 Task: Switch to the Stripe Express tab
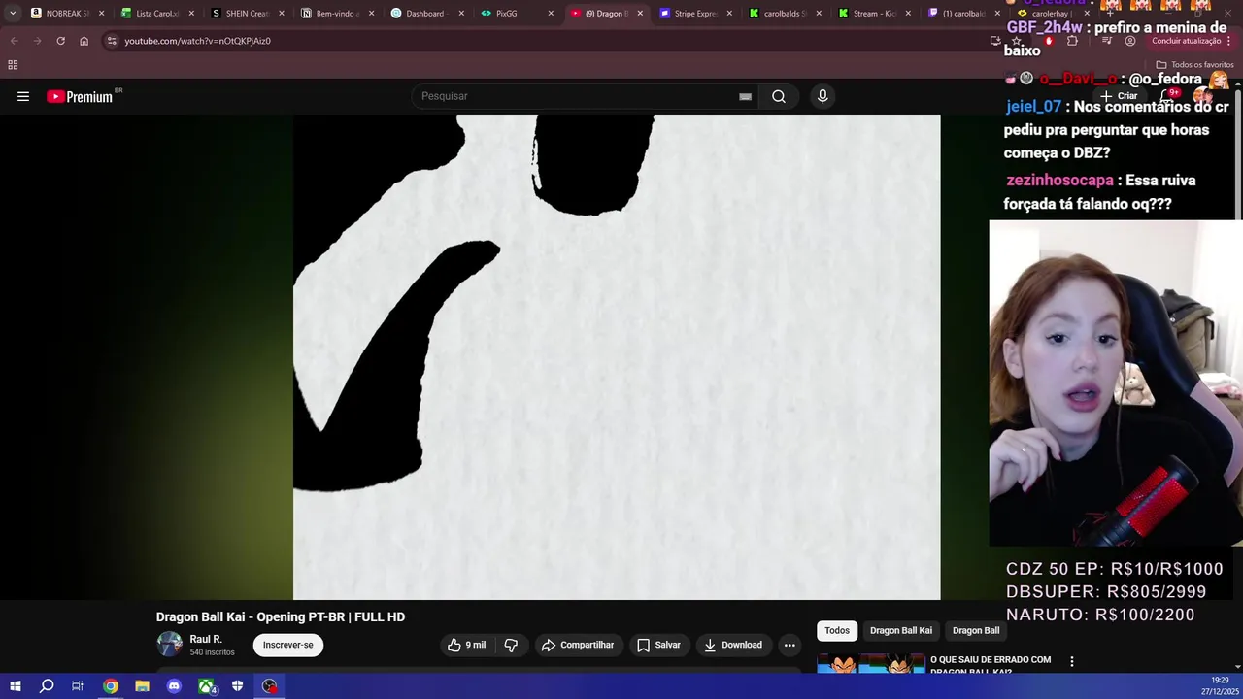point(695,14)
